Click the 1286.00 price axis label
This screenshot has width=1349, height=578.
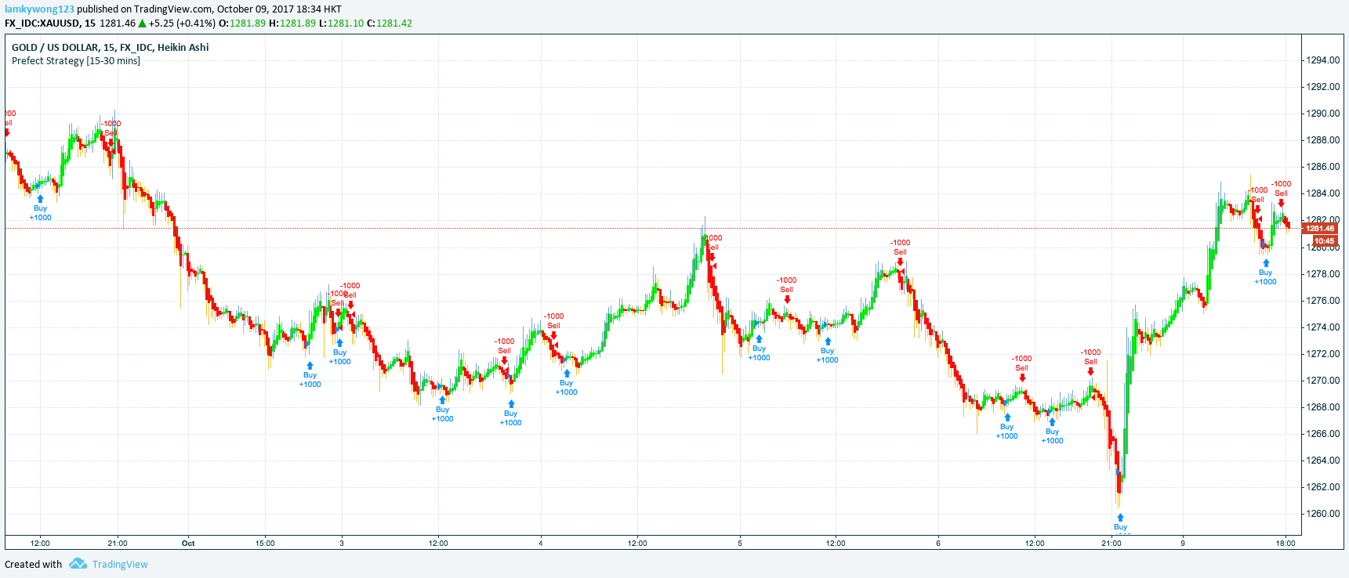click(x=1322, y=167)
